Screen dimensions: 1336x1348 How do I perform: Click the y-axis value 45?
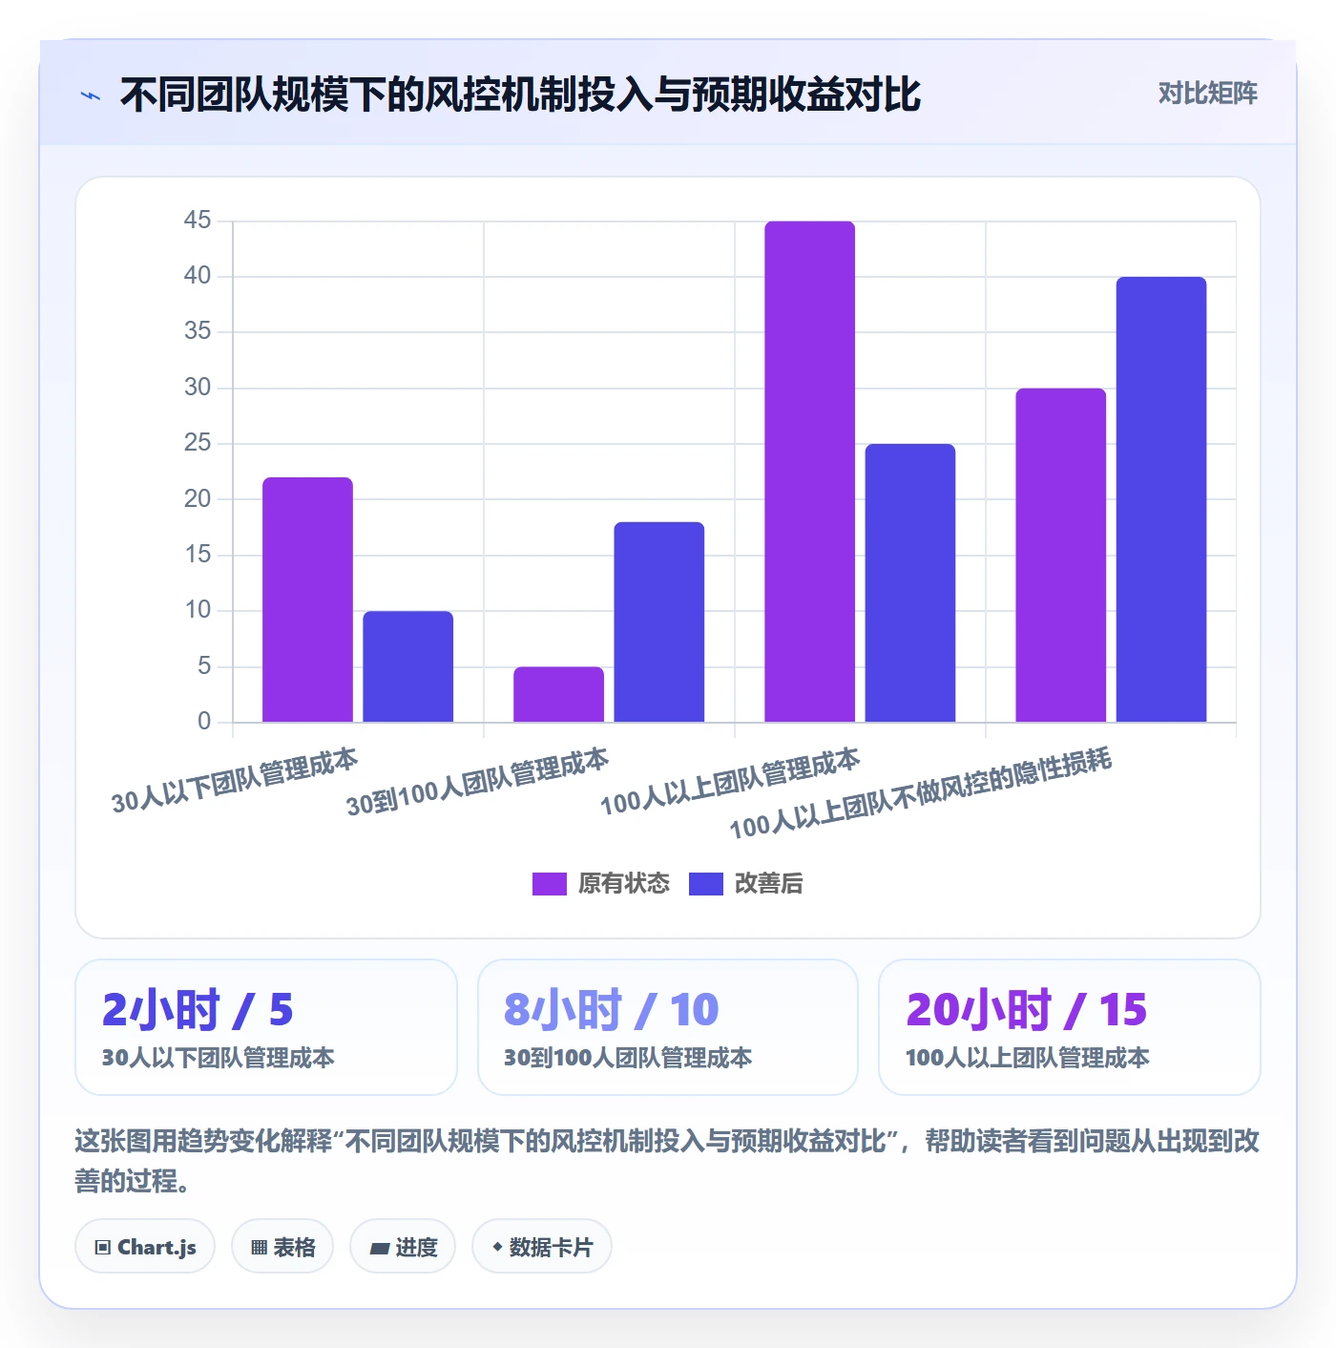[198, 221]
